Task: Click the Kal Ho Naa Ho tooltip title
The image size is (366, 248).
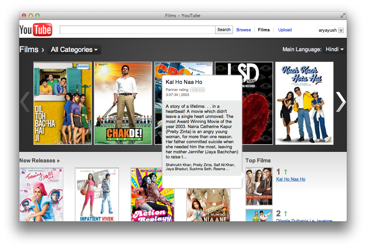Action: [184, 82]
